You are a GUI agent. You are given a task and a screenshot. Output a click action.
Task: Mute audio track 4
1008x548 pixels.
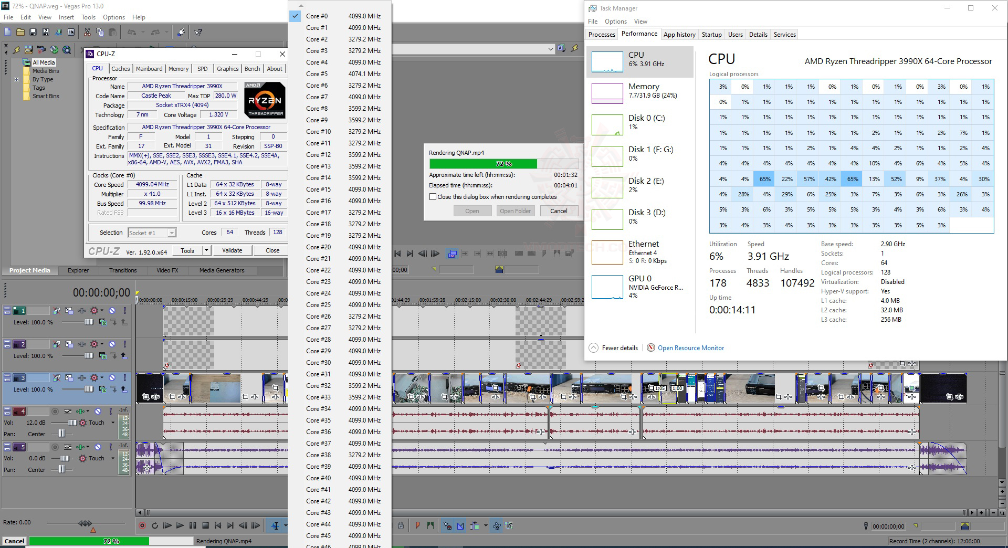[98, 412]
